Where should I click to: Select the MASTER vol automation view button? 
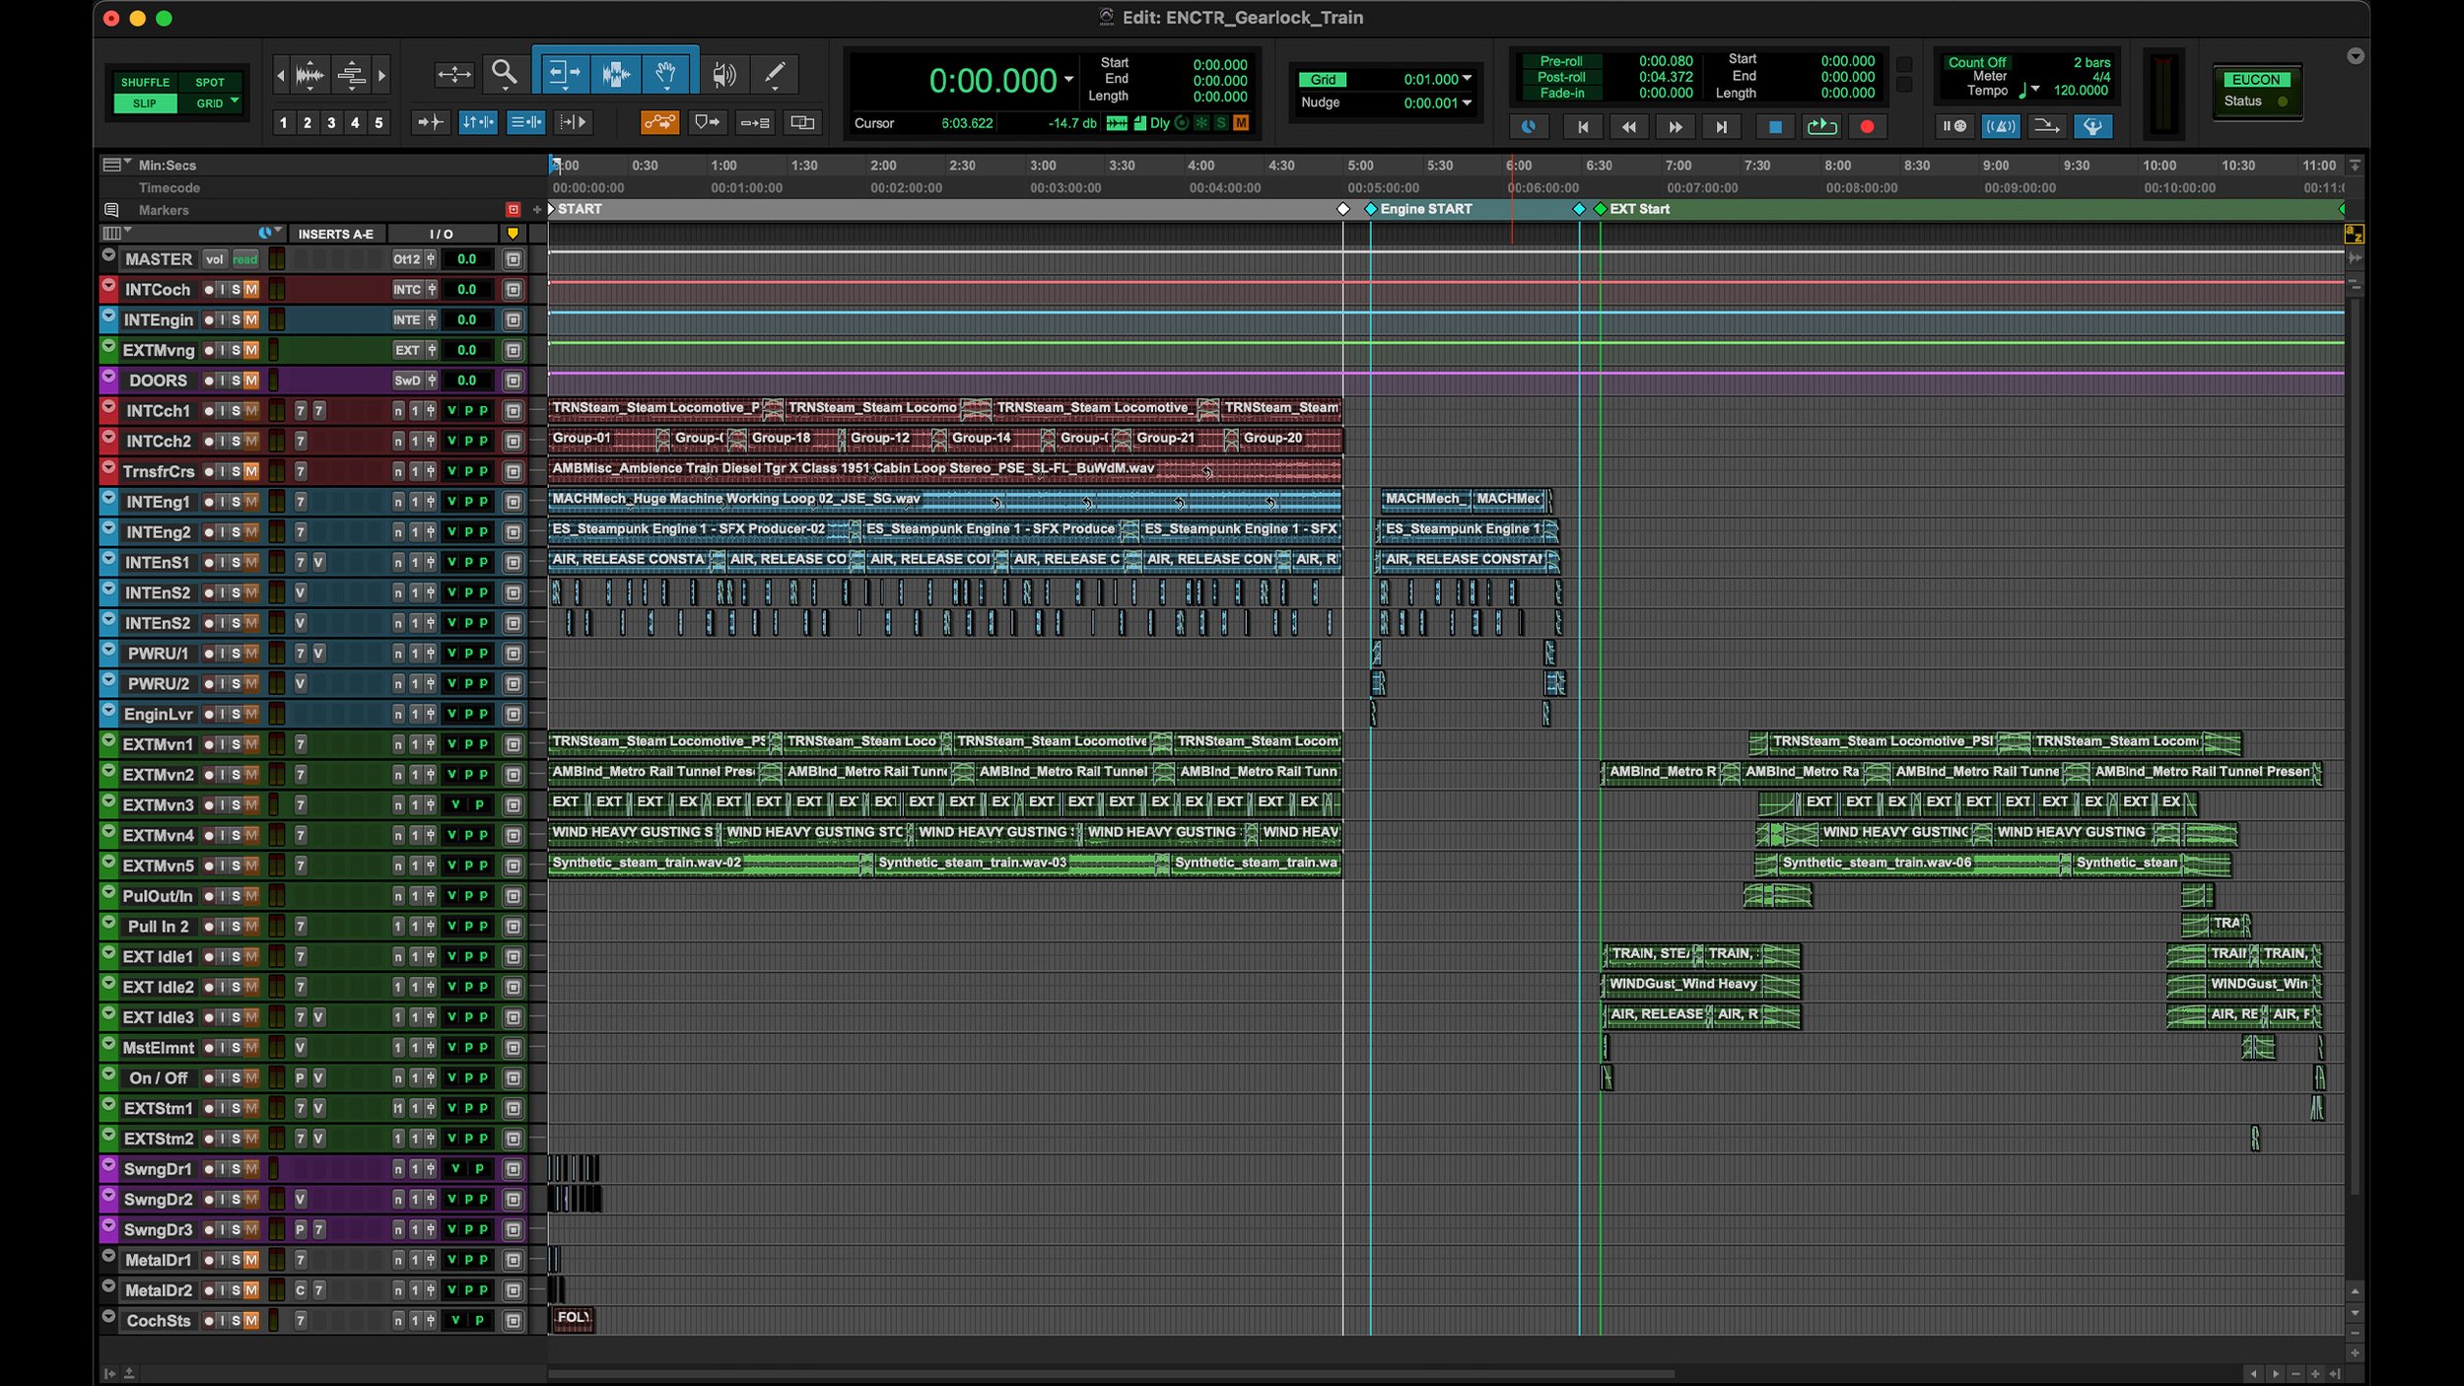215,259
